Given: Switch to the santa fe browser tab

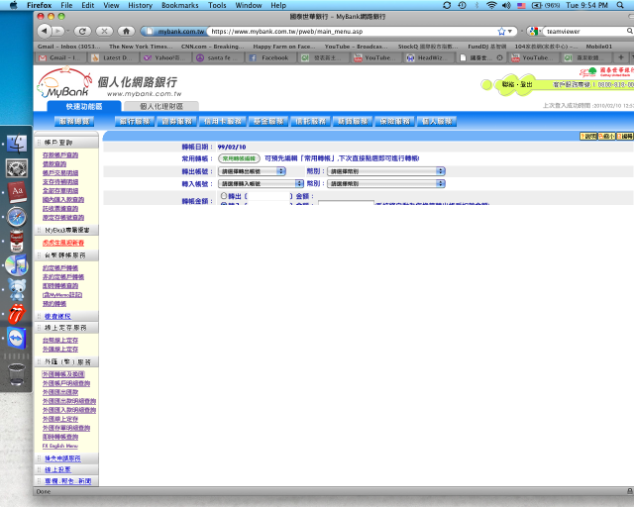Looking at the screenshot, I should point(219,57).
